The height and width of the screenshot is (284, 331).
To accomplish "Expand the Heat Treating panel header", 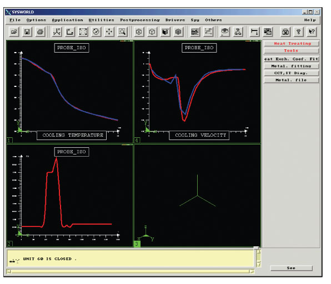I will [x=292, y=44].
